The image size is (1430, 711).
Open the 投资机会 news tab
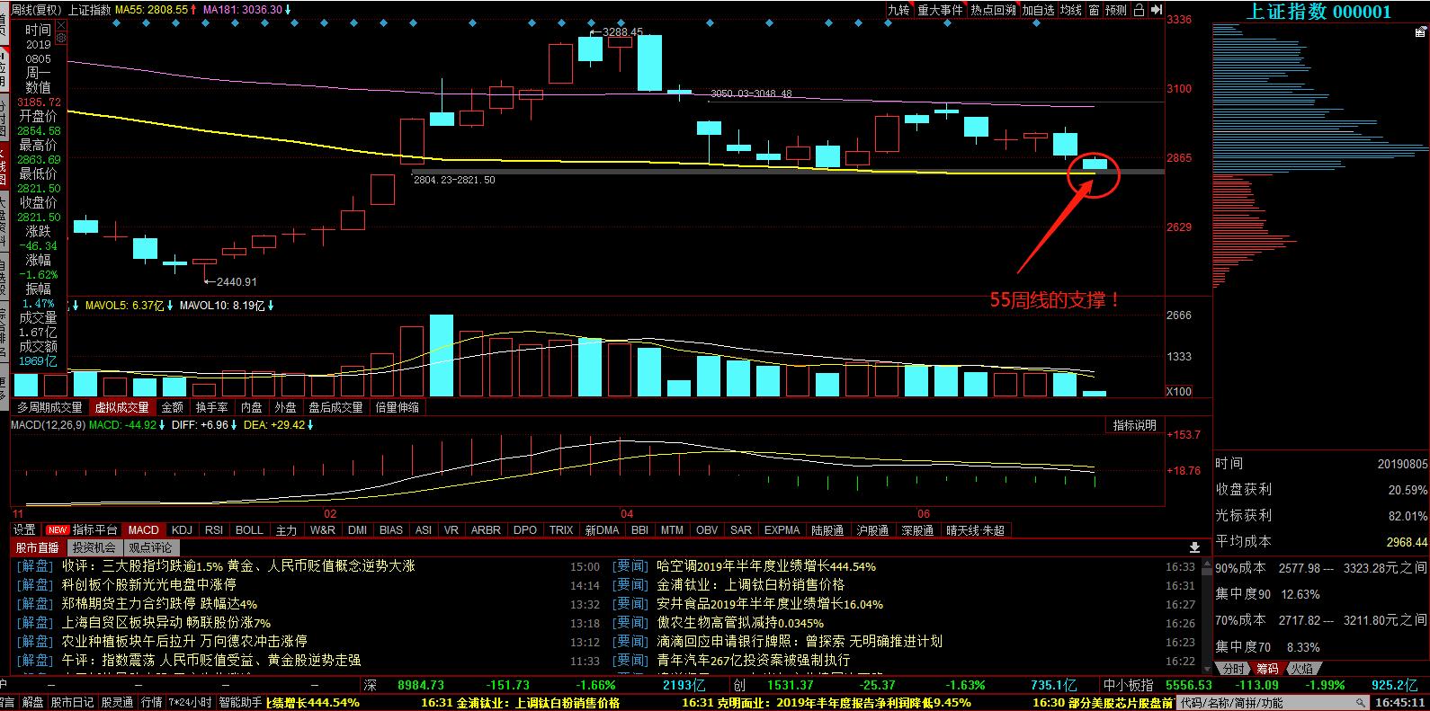tap(94, 547)
